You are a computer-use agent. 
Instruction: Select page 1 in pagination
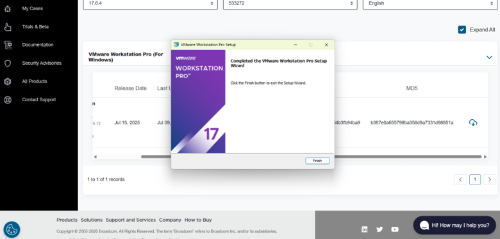475,179
